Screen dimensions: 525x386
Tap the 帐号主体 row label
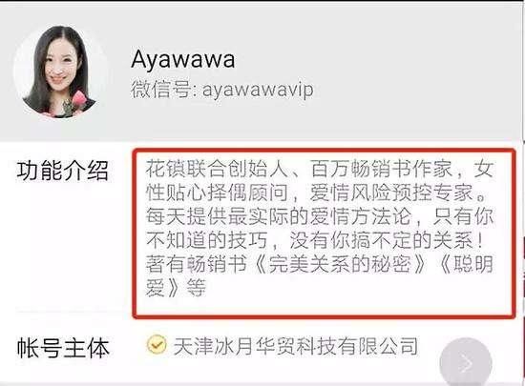(63, 348)
